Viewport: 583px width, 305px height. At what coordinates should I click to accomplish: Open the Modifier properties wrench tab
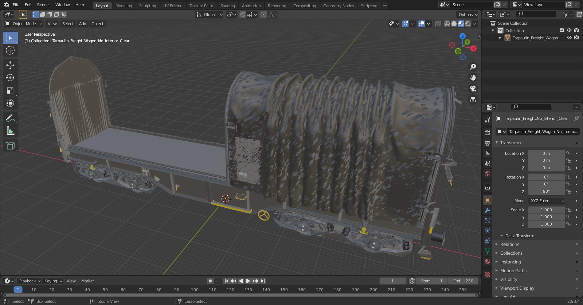(x=488, y=210)
